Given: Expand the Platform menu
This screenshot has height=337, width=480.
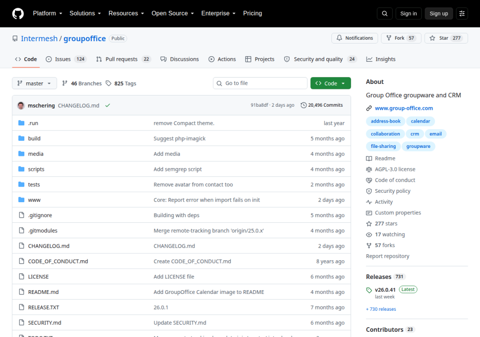Looking at the screenshot, I should point(47,14).
